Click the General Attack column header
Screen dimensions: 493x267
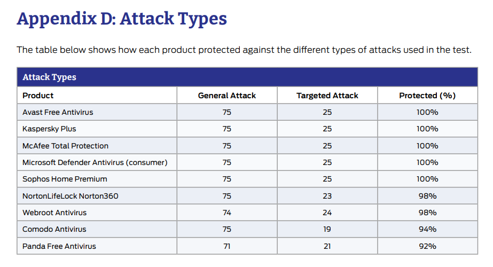[x=226, y=96]
